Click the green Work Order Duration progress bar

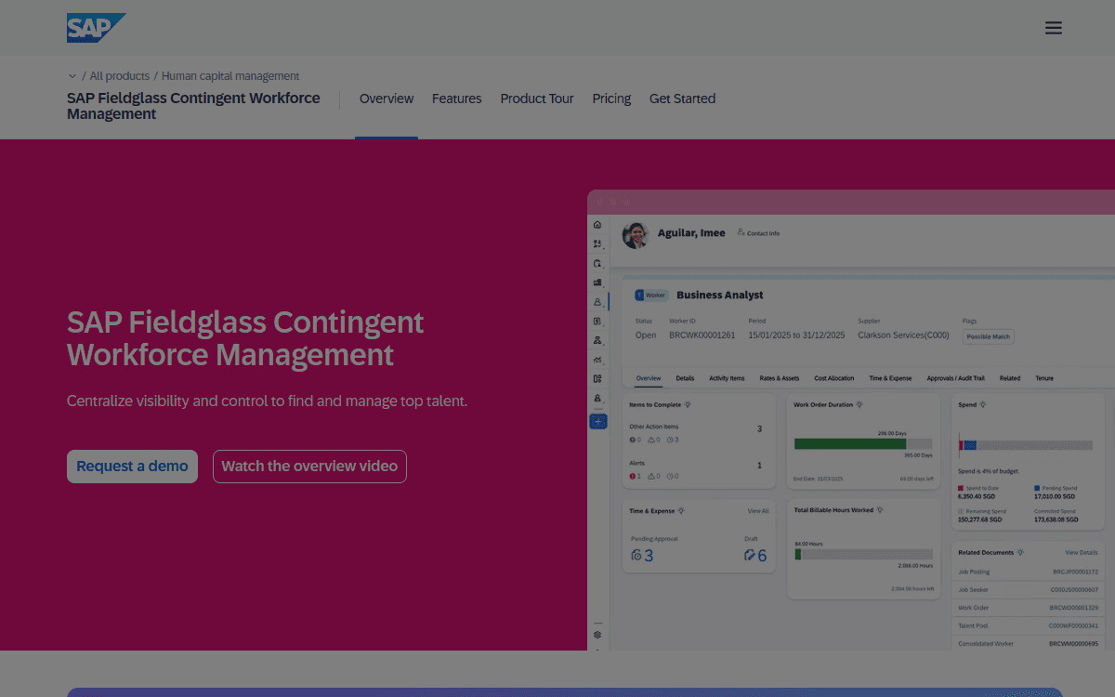(850, 443)
